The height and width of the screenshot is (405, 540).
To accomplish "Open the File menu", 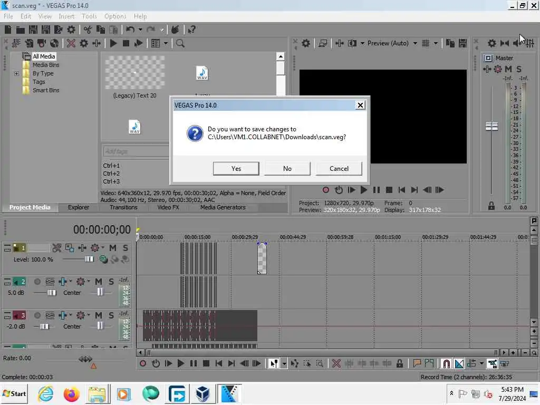I will click(8, 16).
